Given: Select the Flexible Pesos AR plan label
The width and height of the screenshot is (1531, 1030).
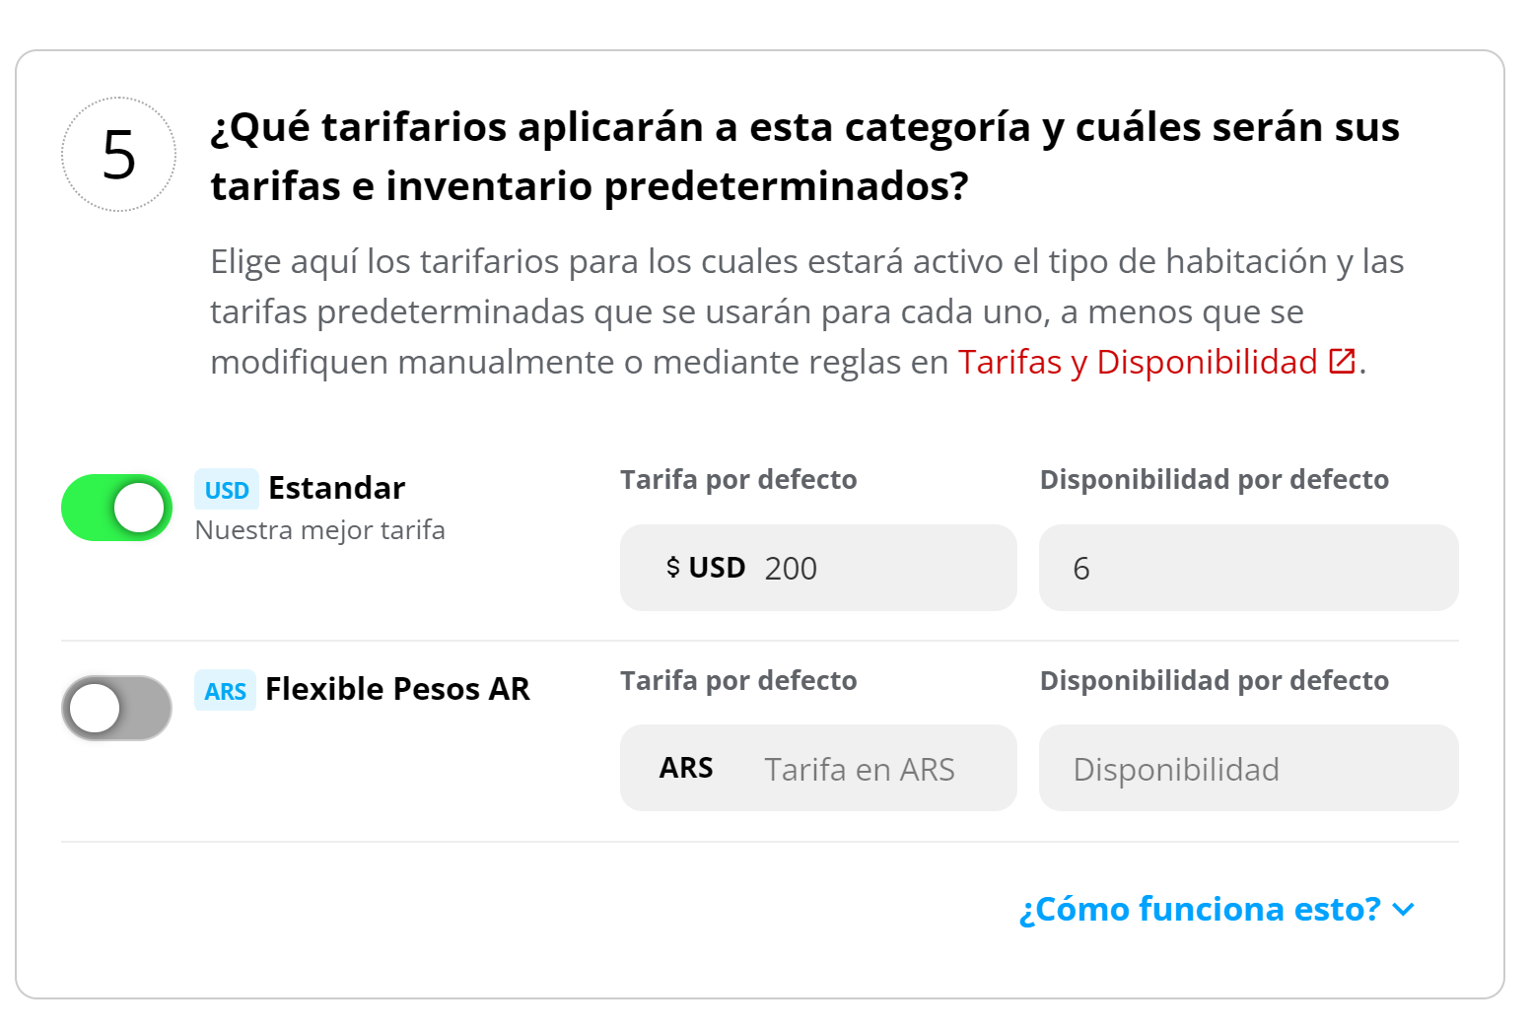Looking at the screenshot, I should pyautogui.click(x=397, y=689).
